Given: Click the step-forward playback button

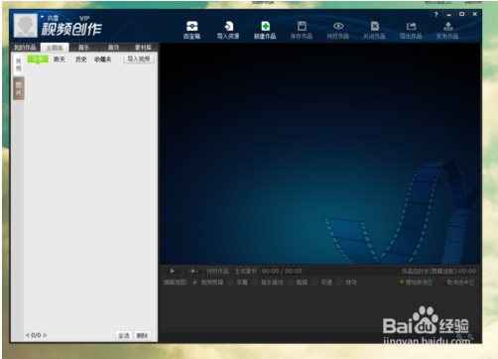Looking at the screenshot, I should [x=193, y=271].
